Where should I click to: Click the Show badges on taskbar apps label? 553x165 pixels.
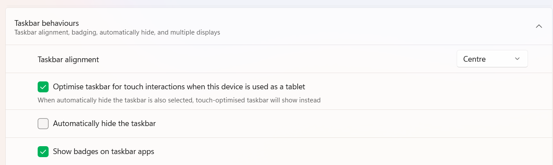103,152
